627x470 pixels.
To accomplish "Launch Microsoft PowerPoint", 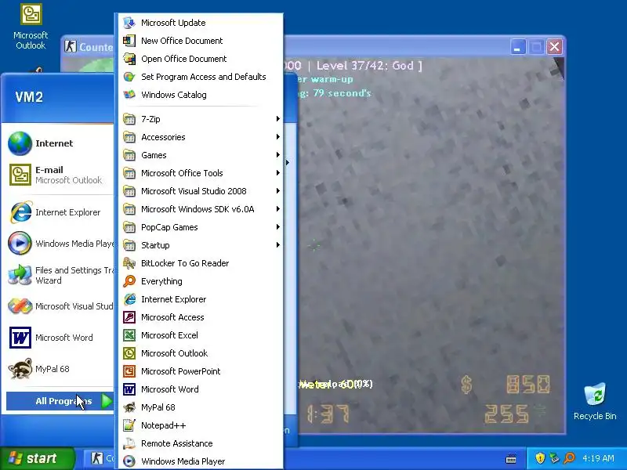I will [x=201, y=371].
